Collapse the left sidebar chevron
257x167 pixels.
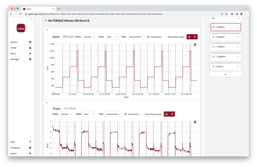[31, 19]
